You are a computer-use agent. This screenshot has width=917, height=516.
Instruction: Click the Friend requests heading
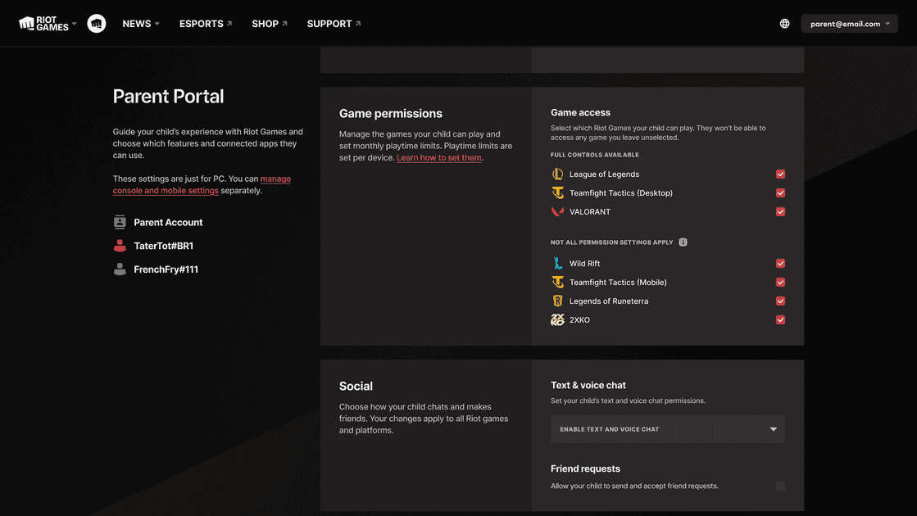[585, 468]
